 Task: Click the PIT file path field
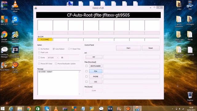pos(131,57)
